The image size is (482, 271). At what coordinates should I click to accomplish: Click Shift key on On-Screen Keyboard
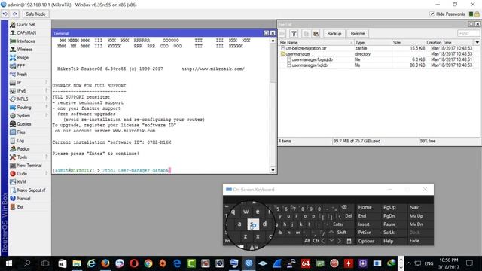(341, 233)
